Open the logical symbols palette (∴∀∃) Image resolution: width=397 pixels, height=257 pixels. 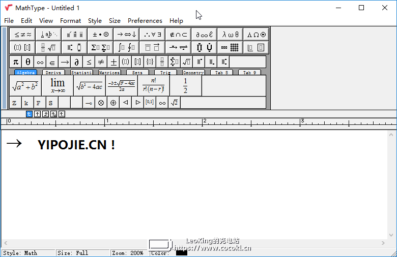[x=152, y=35]
